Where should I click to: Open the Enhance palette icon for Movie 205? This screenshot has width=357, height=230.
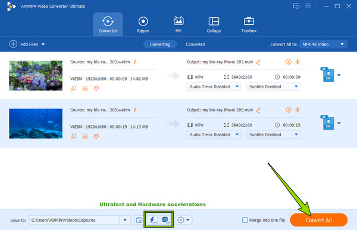pos(96,136)
